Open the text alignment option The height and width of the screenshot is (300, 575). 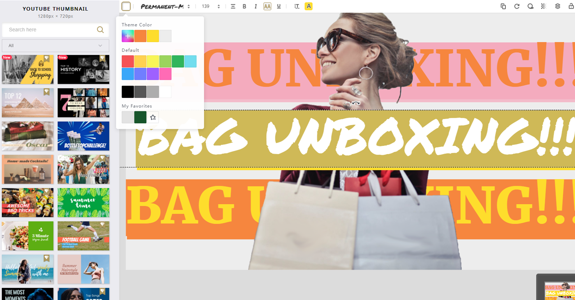(x=233, y=6)
